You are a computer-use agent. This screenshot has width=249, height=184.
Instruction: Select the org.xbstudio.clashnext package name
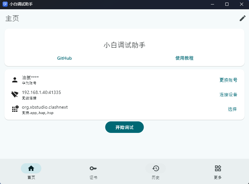pos(45,107)
